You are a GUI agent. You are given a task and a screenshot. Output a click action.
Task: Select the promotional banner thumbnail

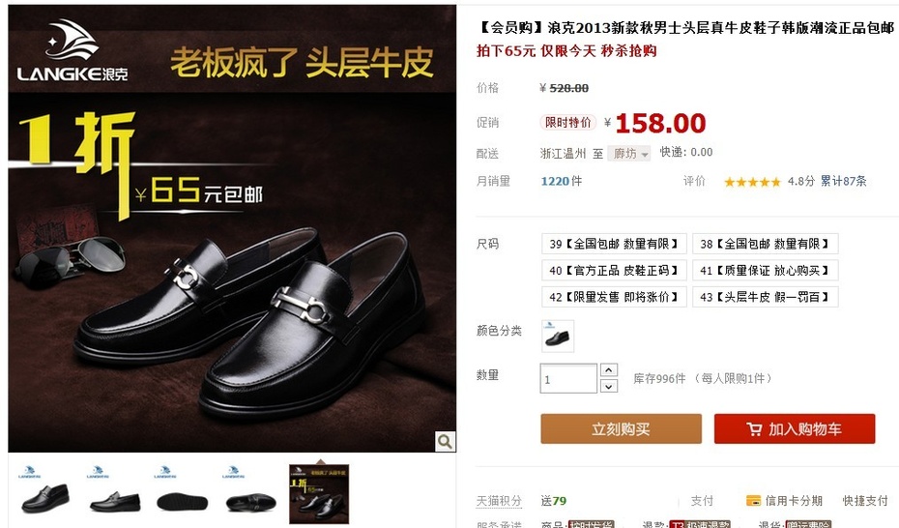[x=319, y=494]
